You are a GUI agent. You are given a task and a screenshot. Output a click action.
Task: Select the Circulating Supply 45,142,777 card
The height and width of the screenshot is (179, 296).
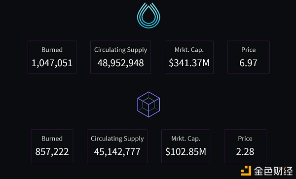pos(117,146)
